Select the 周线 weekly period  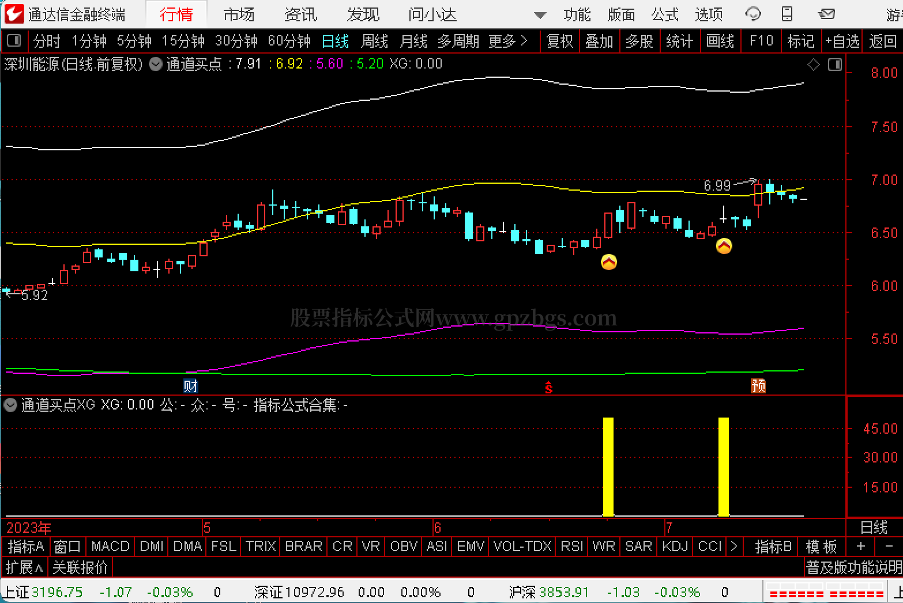pos(375,41)
